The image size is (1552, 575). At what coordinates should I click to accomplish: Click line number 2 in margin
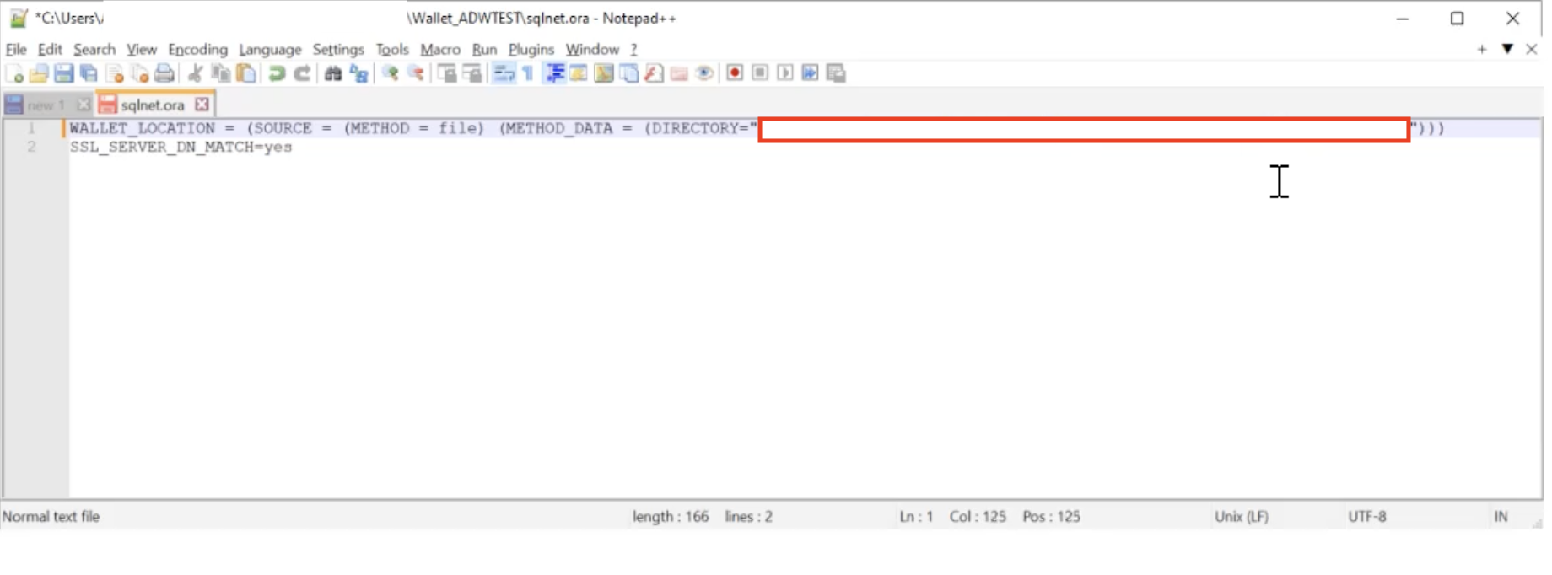pyautogui.click(x=31, y=147)
